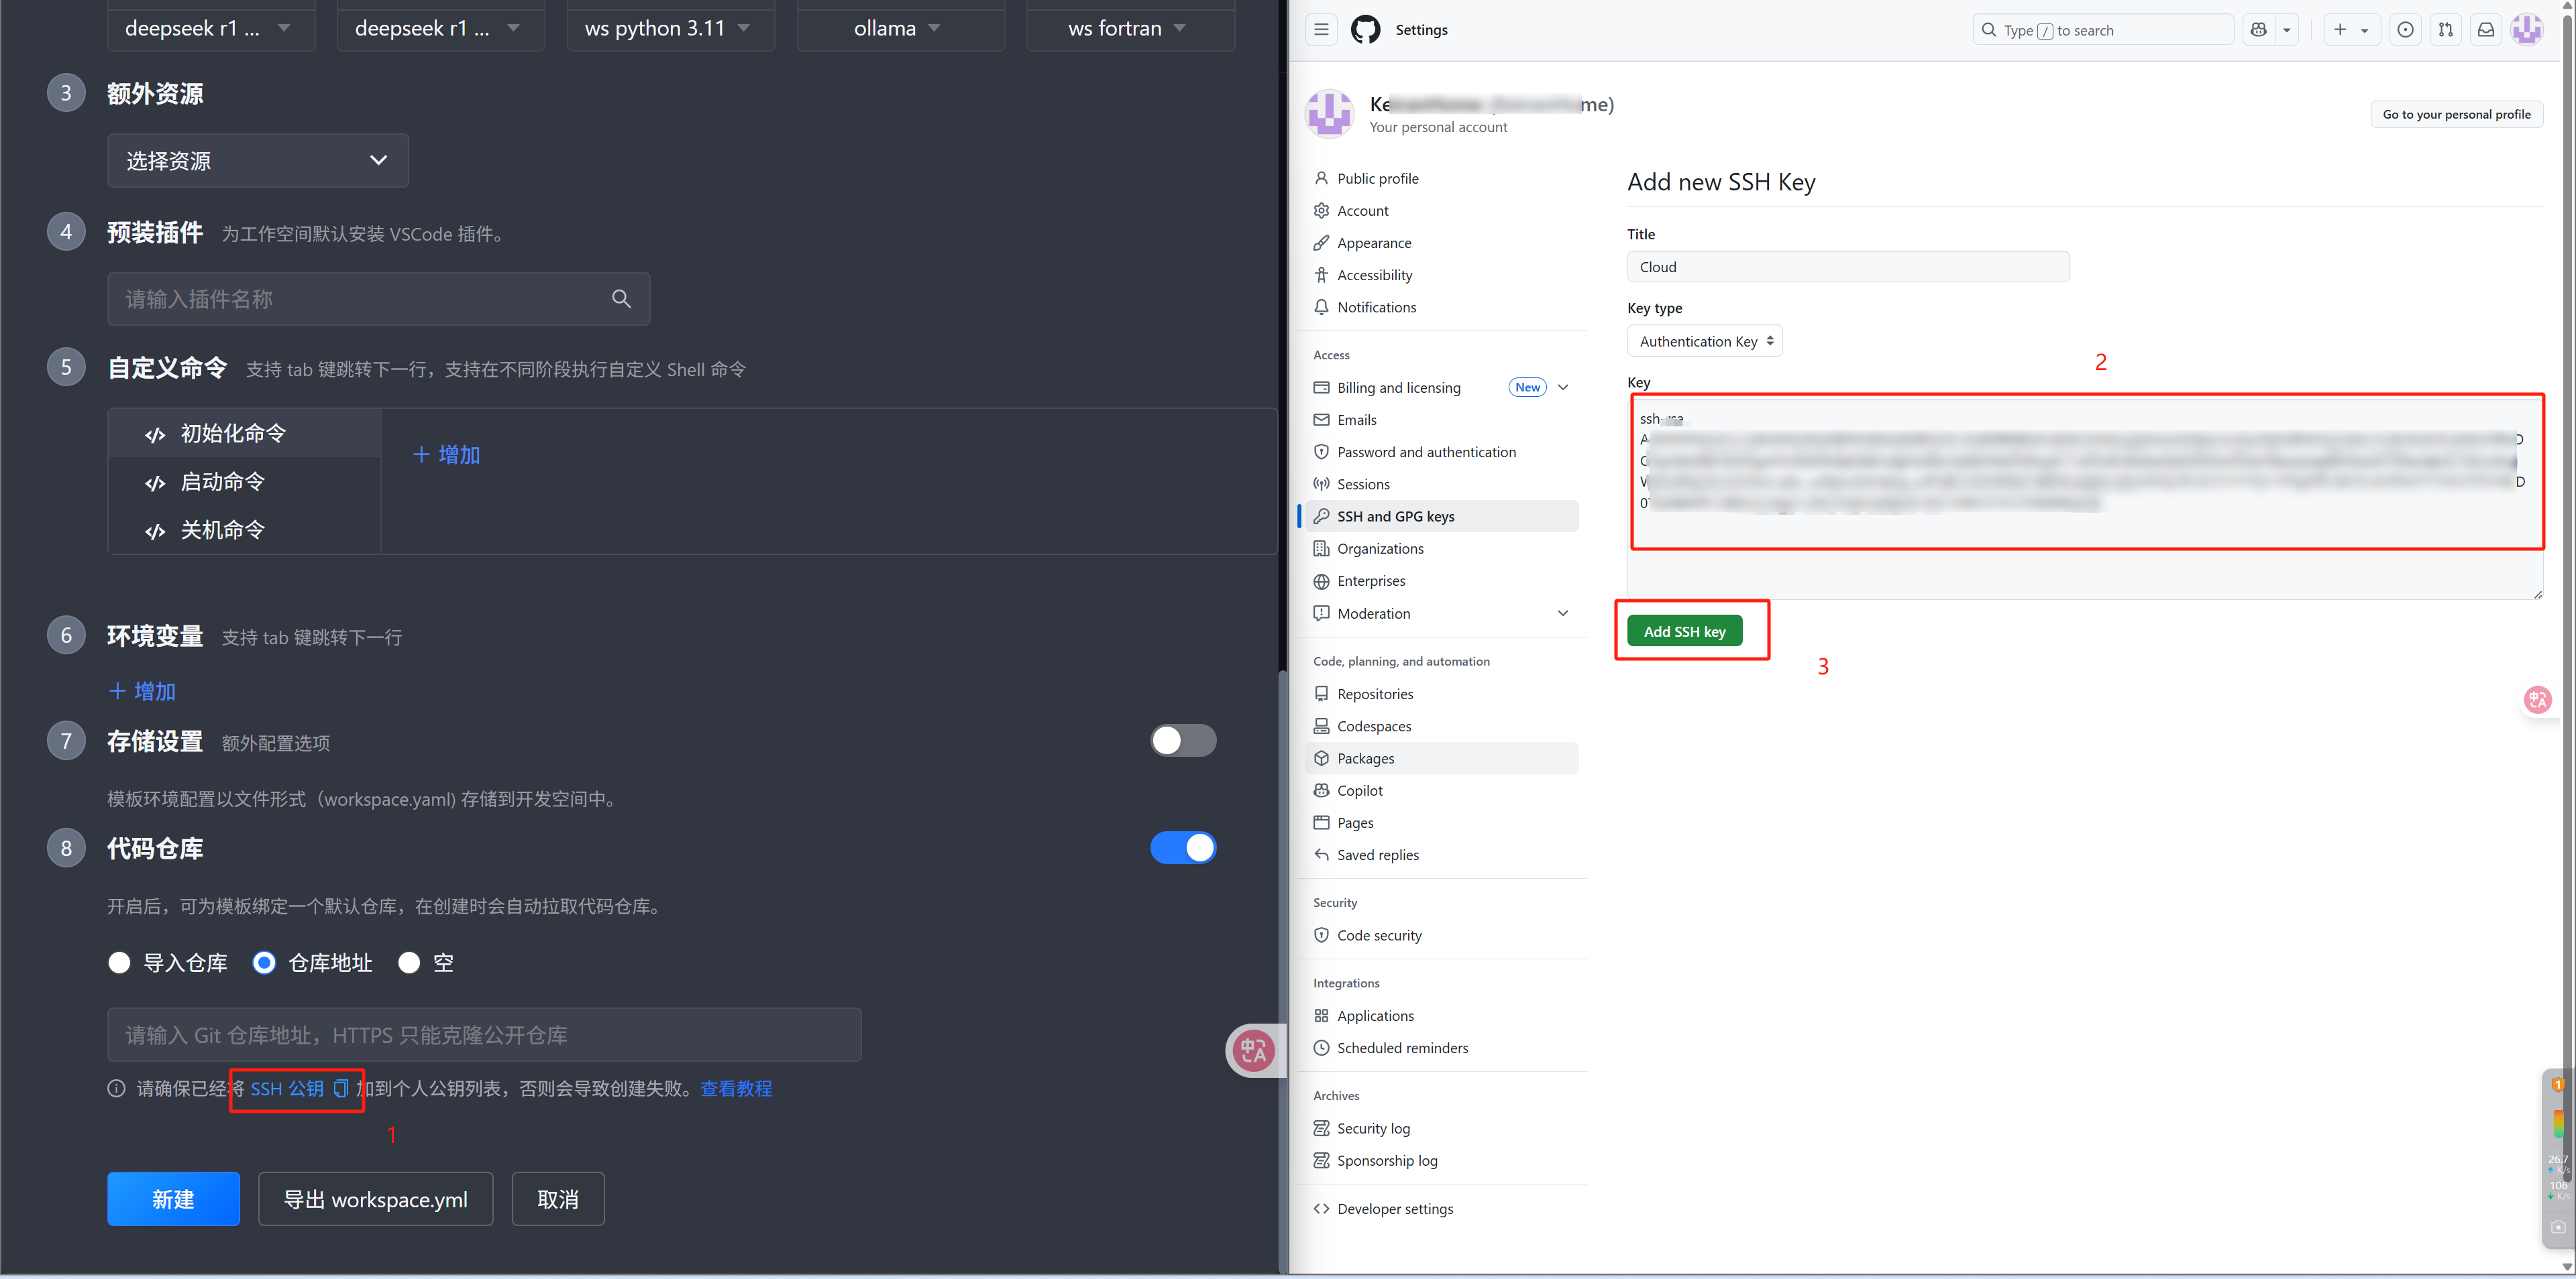Copy SSH public key via copy icon
2576x1279 pixels.
[x=341, y=1088]
